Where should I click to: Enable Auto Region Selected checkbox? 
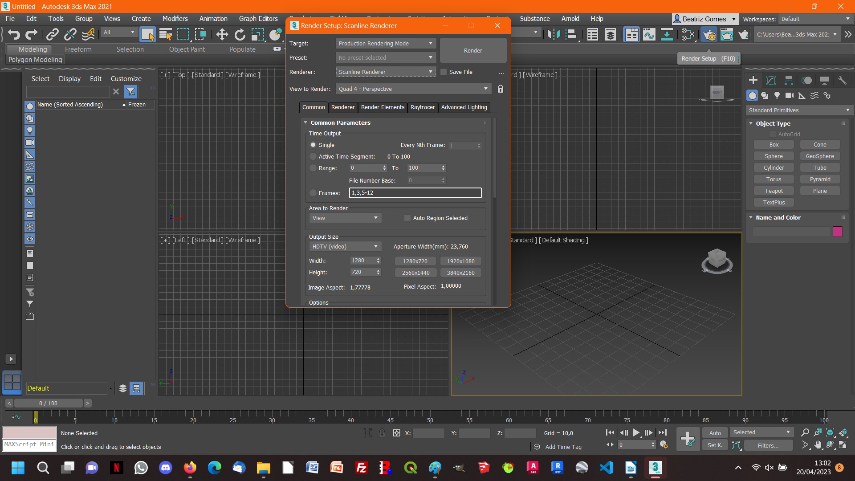[x=407, y=218]
